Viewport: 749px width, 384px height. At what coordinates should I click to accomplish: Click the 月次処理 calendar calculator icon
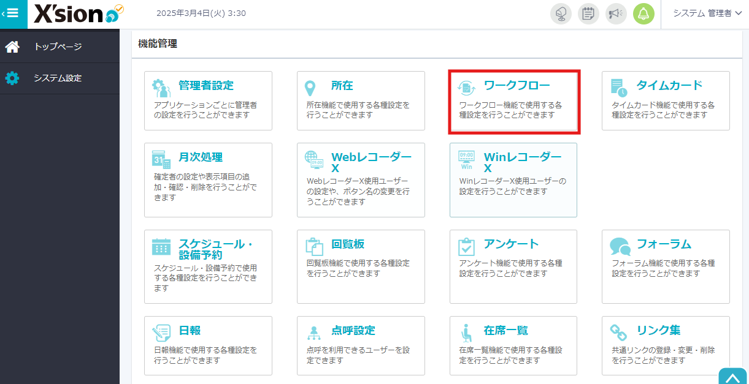pos(161,160)
